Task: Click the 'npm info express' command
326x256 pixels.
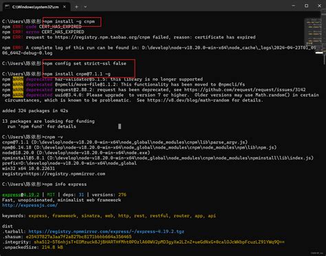Action: (x=65, y=184)
